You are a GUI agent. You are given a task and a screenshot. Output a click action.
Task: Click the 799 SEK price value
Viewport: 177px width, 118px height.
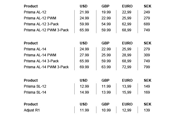tap(147, 67)
